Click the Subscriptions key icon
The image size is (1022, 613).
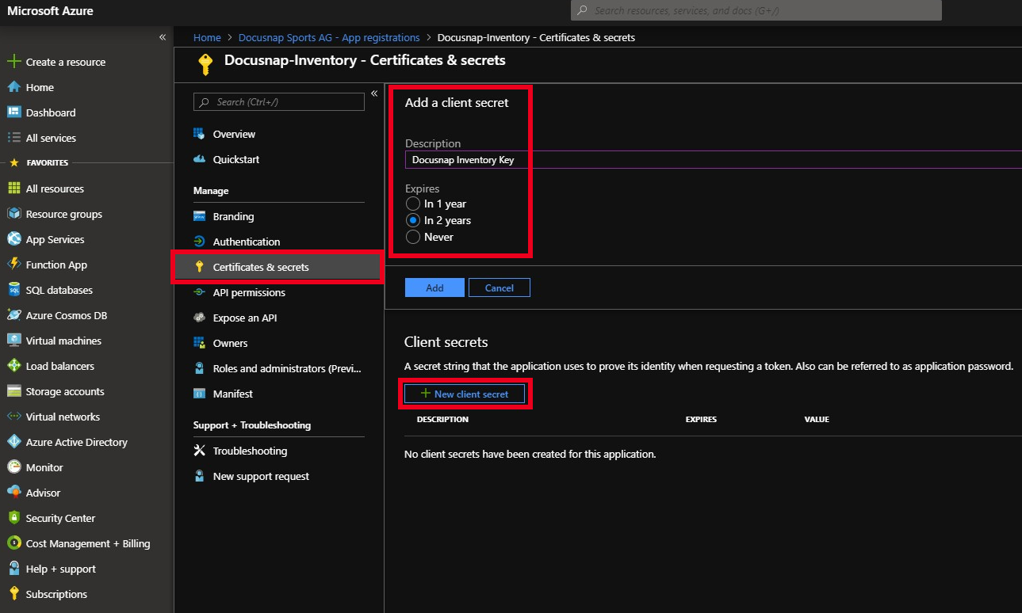click(x=13, y=594)
